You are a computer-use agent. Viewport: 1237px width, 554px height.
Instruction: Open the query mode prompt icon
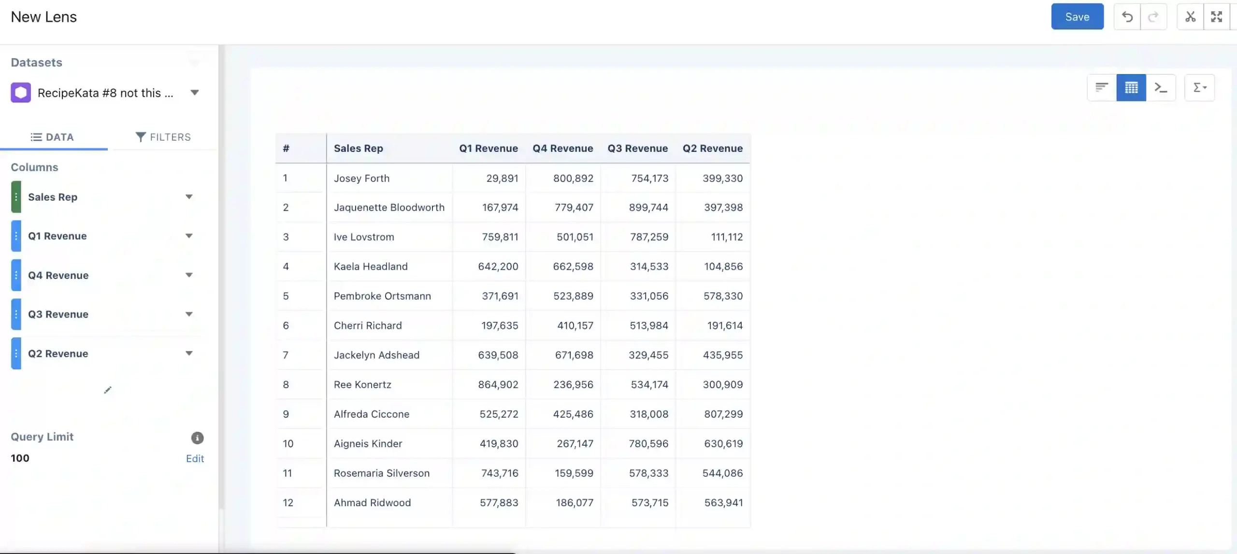click(x=1161, y=87)
